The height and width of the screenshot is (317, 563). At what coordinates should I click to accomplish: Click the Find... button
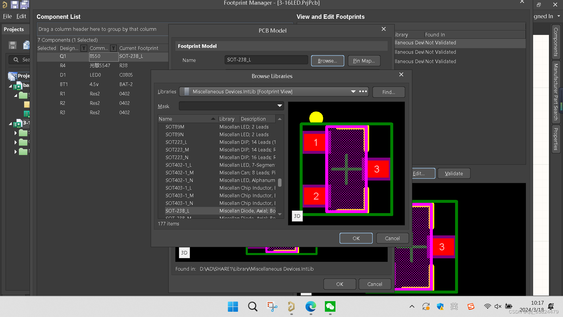click(x=389, y=92)
